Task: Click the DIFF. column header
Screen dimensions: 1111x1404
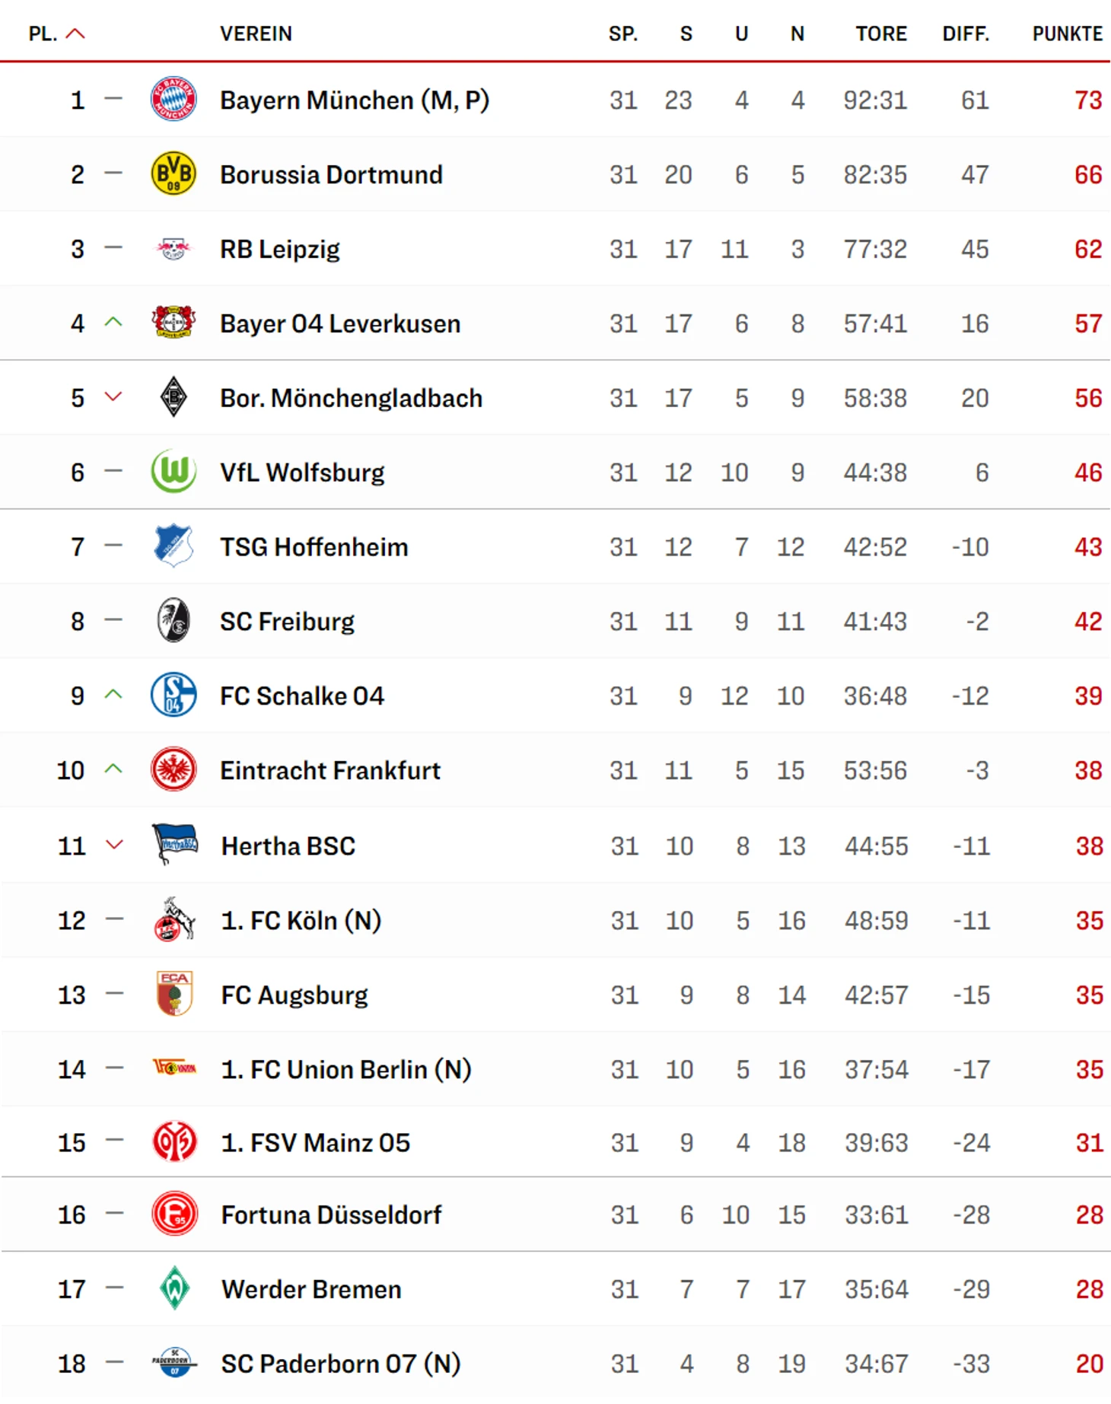Action: pos(966,33)
